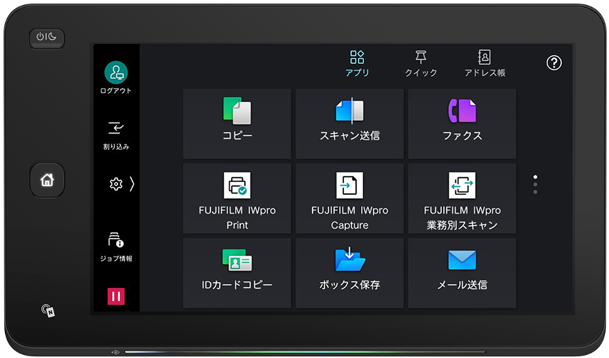Launch the ファクス fax app
This screenshot has height=358, width=609.
click(462, 124)
